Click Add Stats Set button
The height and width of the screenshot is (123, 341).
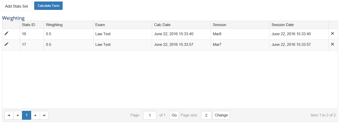point(16,6)
